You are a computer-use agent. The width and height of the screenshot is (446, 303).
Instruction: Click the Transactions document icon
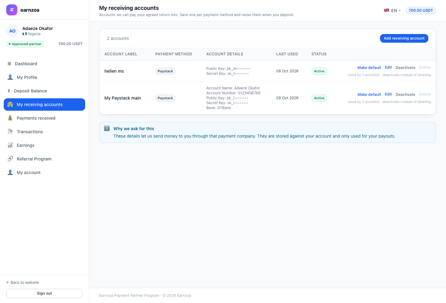coord(10,132)
